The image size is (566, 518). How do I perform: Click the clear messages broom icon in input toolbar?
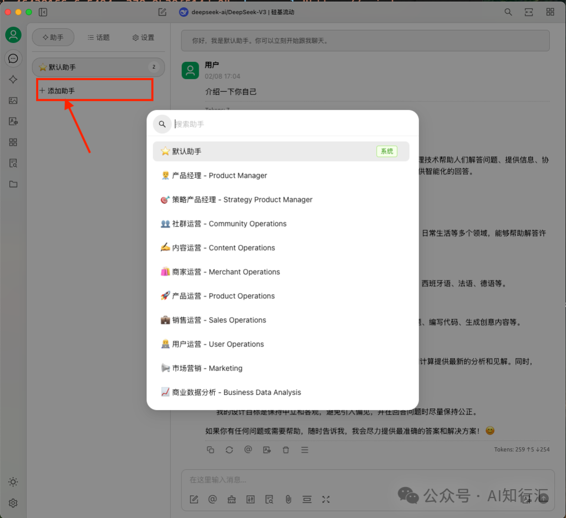[x=232, y=499]
